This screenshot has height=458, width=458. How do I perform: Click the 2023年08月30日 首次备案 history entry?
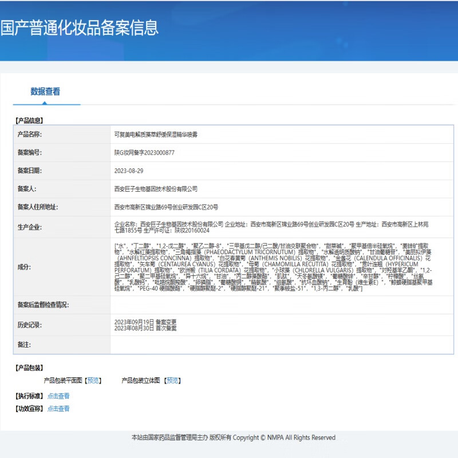coord(145,329)
